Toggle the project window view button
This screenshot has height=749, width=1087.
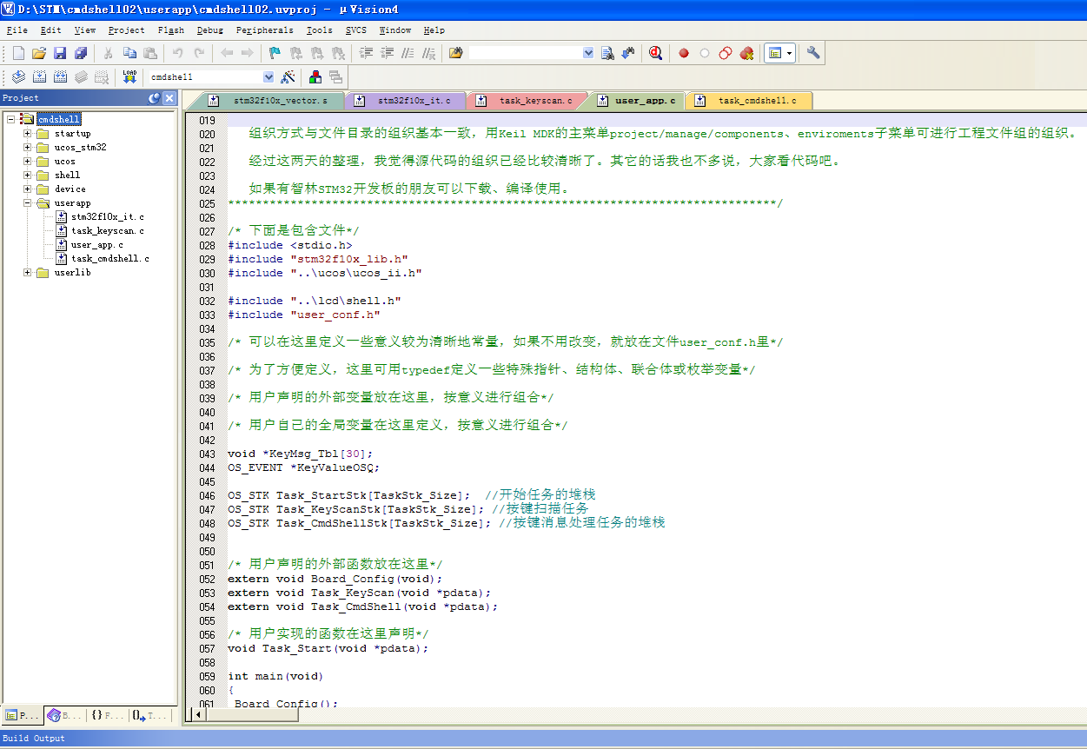pos(775,53)
